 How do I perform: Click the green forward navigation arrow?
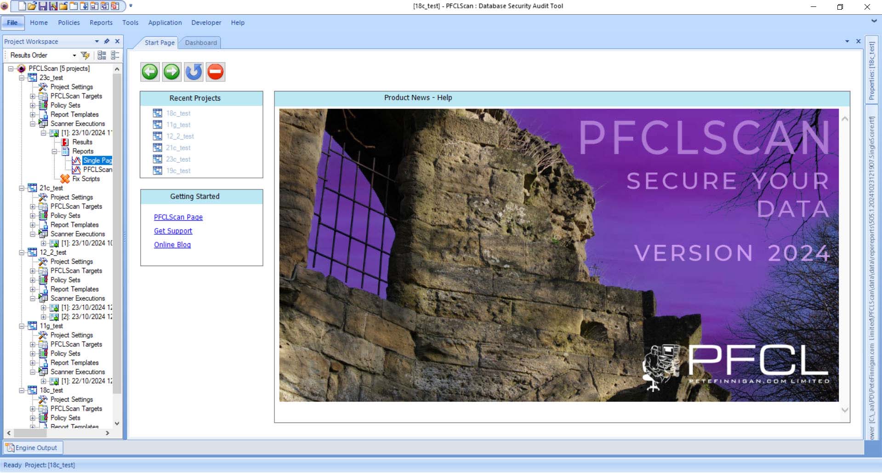click(x=172, y=72)
